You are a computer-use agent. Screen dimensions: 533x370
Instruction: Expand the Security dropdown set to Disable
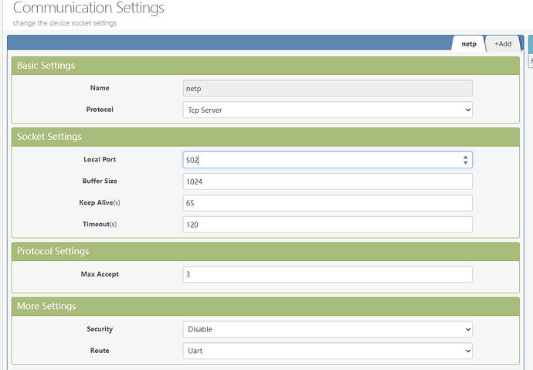328,330
